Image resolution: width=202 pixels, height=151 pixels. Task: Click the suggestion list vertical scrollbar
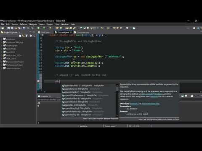click(x=117, y=100)
